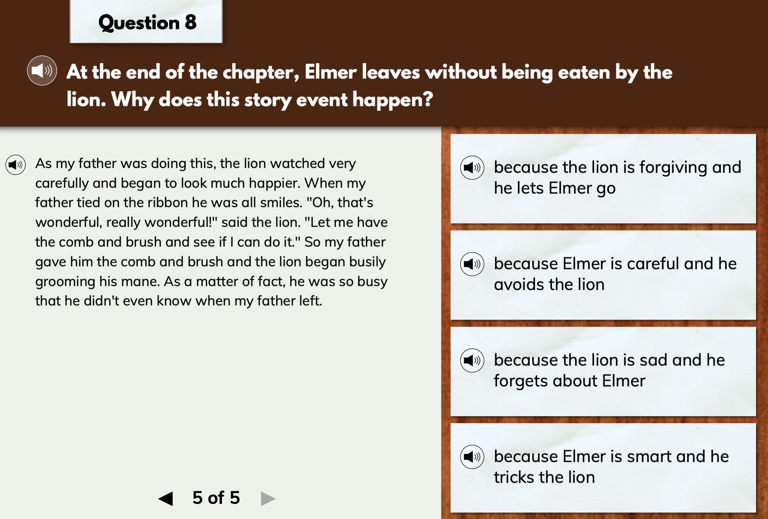The image size is (768, 519).
Task: Go to the previous passage page
Action: point(166,498)
